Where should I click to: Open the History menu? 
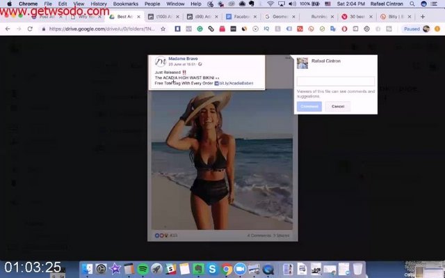(99, 4)
